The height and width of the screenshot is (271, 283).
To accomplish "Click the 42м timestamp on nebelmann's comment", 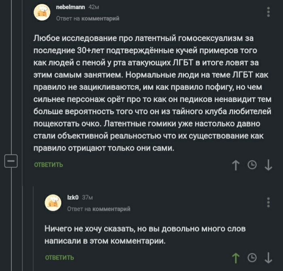I will (94, 7).
